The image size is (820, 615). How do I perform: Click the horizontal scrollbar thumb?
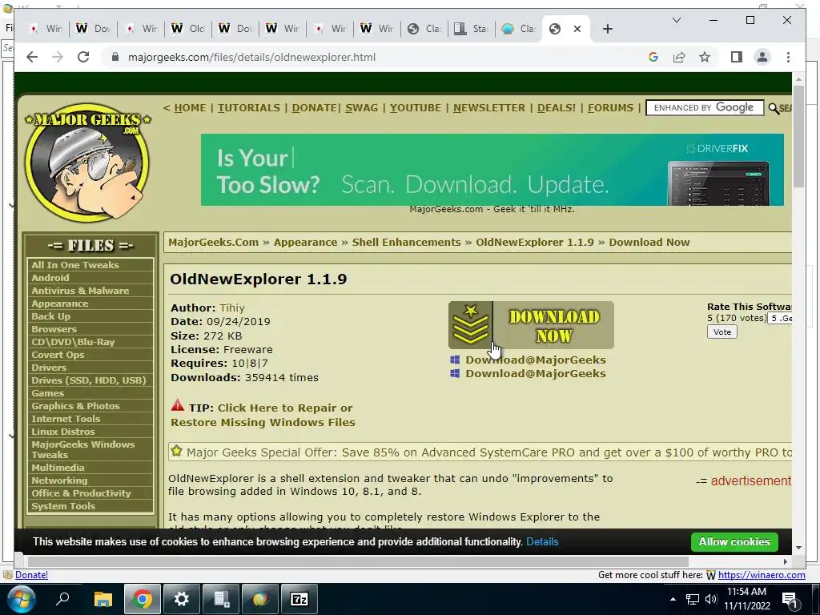pos(358,561)
